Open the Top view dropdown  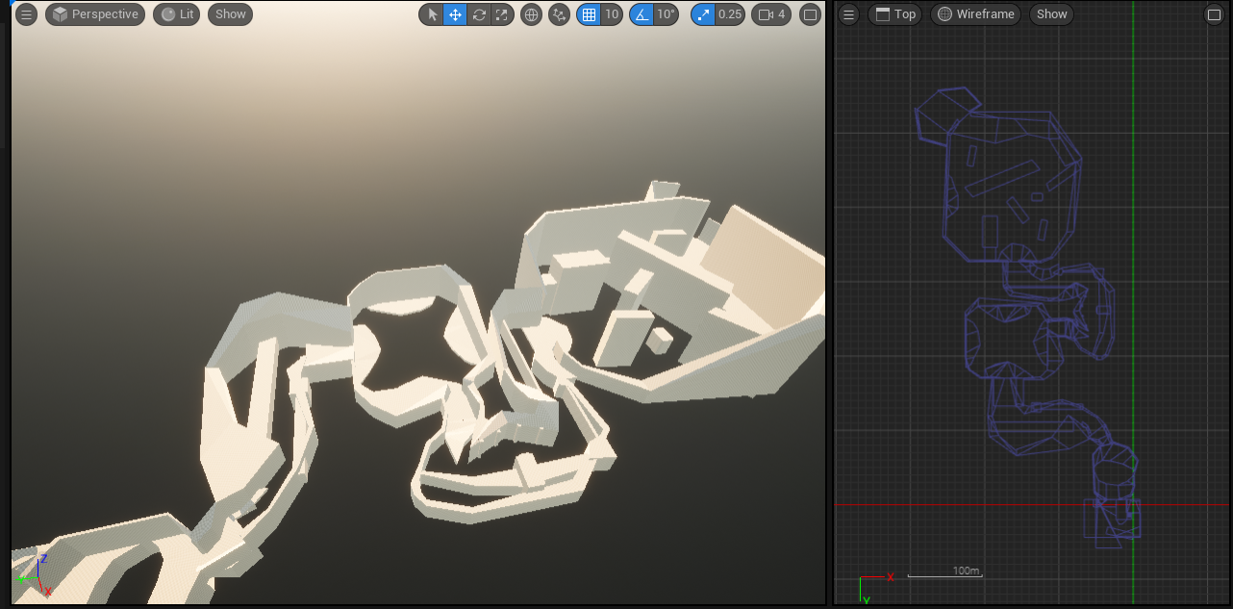click(x=893, y=13)
